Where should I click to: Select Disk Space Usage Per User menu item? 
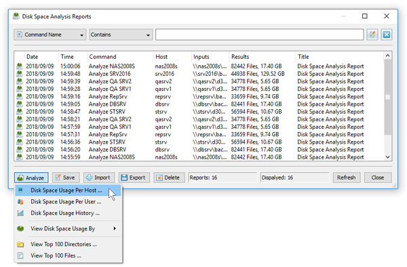[x=68, y=202]
